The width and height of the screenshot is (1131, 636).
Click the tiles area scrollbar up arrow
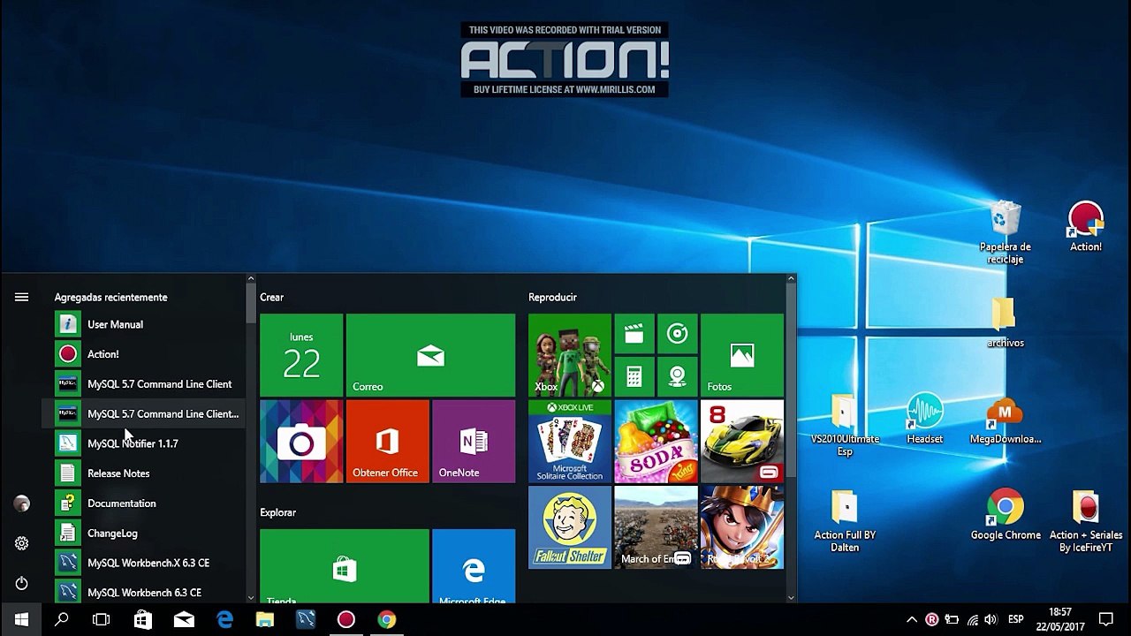pyautogui.click(x=791, y=279)
